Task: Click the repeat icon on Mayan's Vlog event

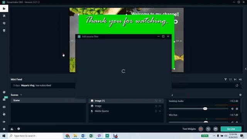Action: point(237,85)
